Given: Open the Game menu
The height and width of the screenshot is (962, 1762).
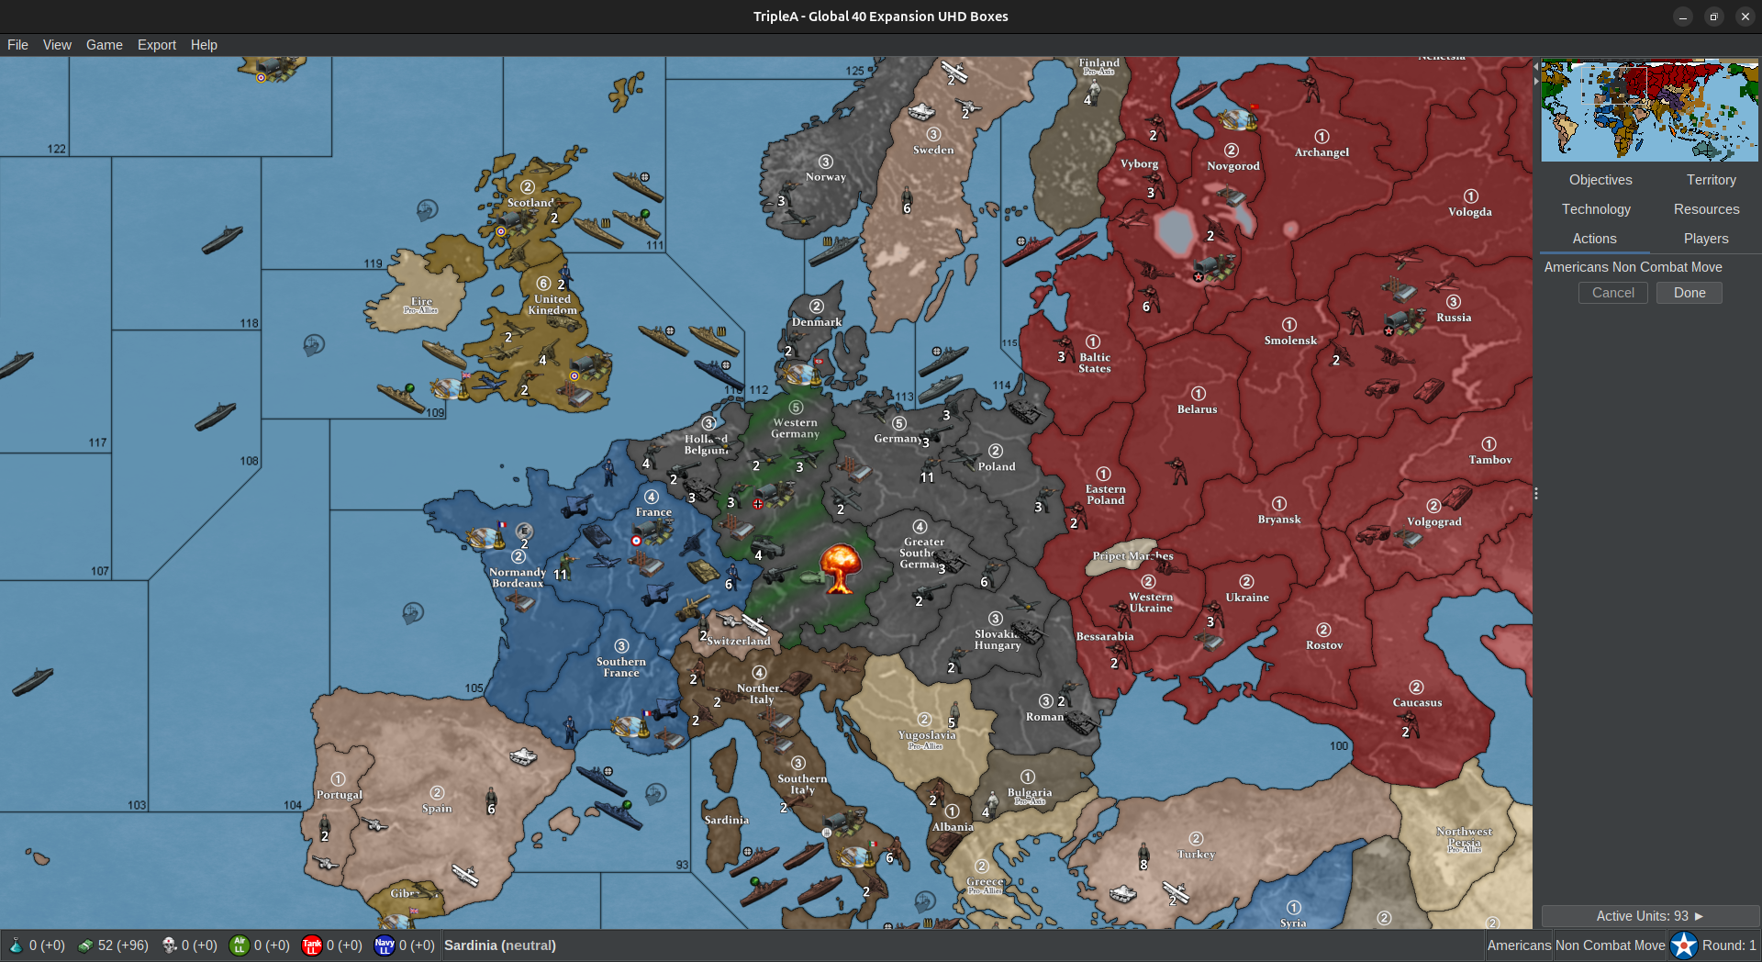Looking at the screenshot, I should pos(105,45).
